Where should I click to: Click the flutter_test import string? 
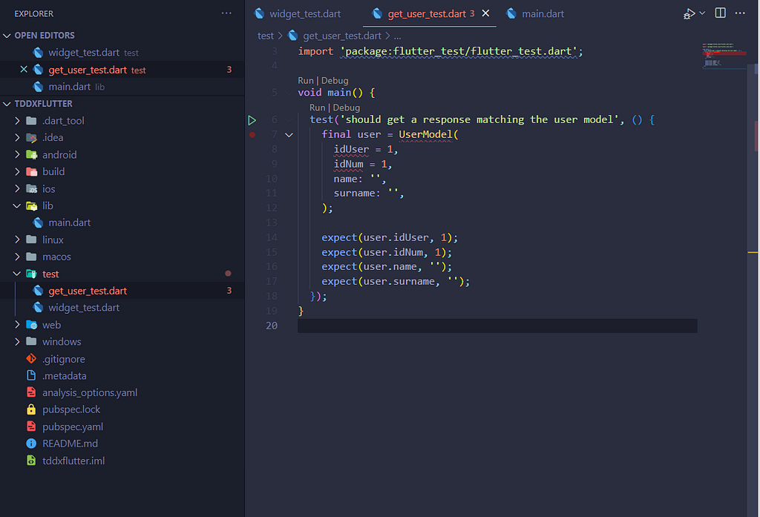pyautogui.click(x=459, y=51)
